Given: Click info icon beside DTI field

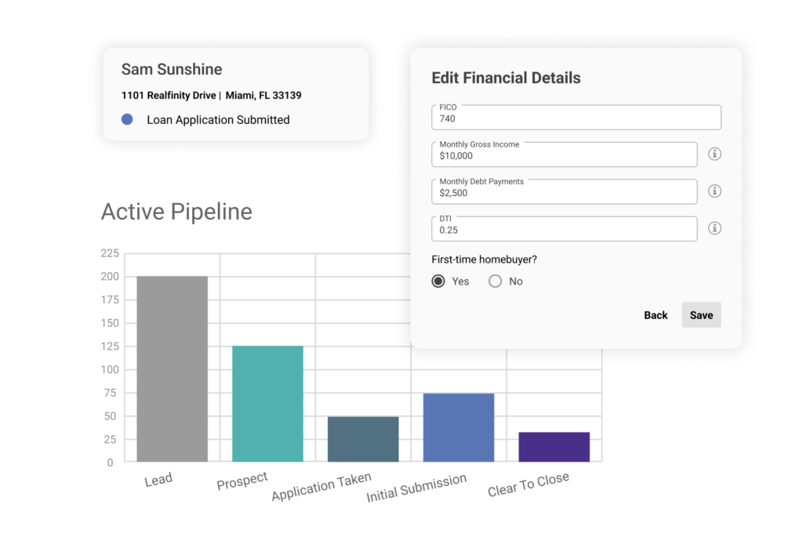Looking at the screenshot, I should (714, 228).
